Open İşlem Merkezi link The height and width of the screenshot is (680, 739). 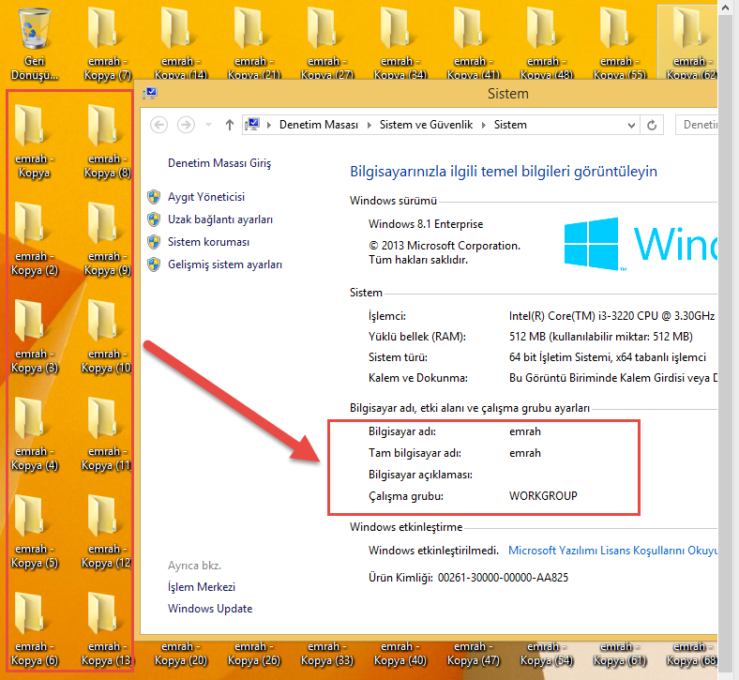pyautogui.click(x=202, y=587)
